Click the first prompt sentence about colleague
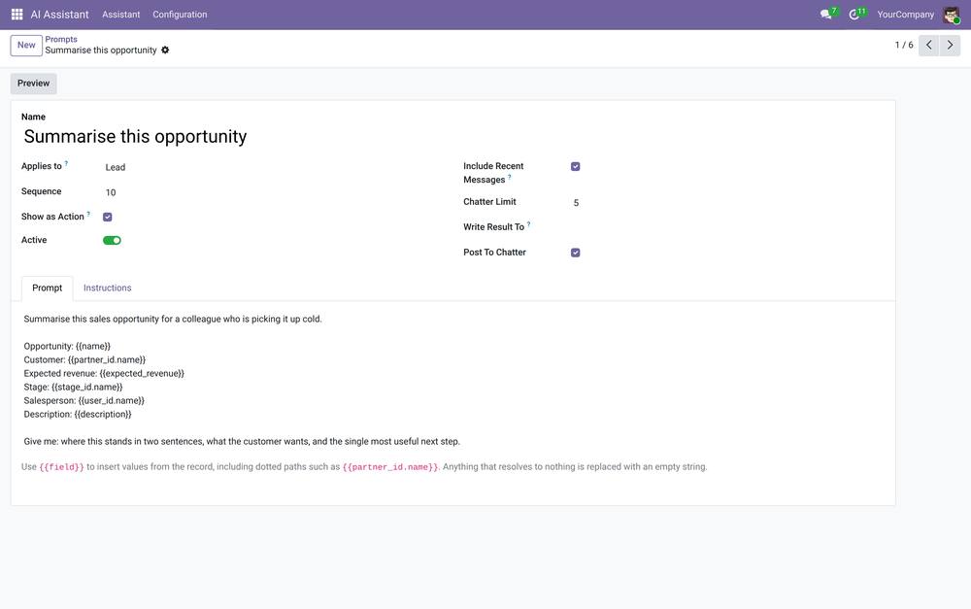Image resolution: width=971 pixels, height=609 pixels. click(173, 319)
